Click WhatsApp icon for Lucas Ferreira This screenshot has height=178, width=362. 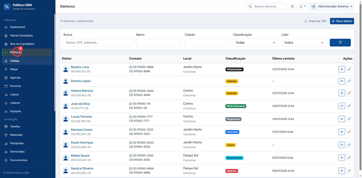[131, 117]
